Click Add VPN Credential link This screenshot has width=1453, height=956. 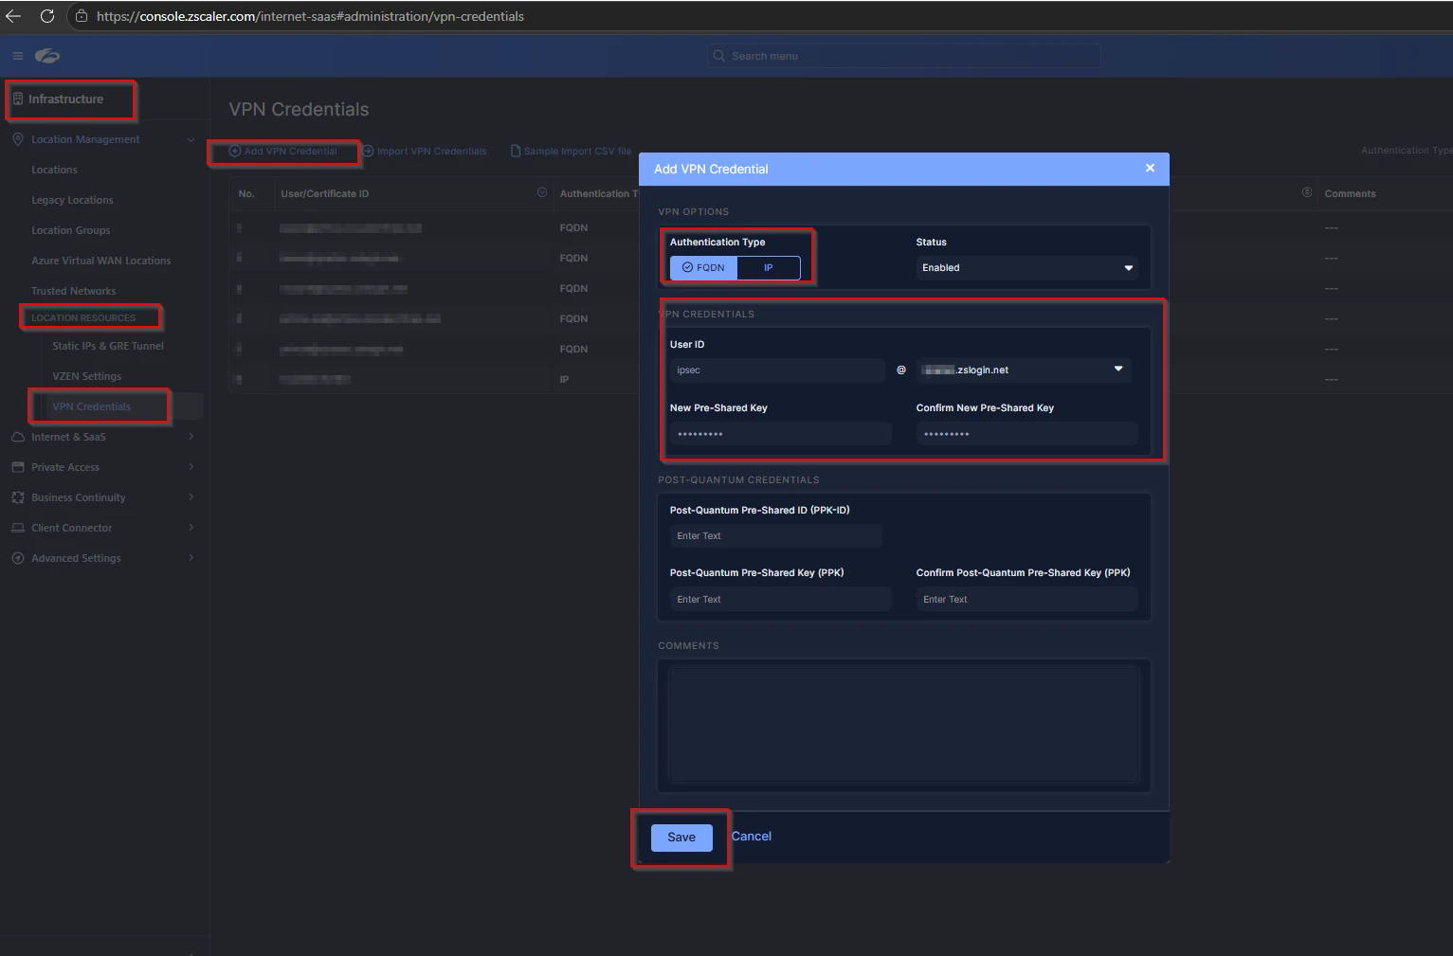(290, 151)
